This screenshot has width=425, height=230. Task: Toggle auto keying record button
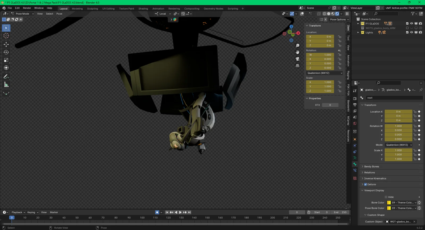(157, 212)
